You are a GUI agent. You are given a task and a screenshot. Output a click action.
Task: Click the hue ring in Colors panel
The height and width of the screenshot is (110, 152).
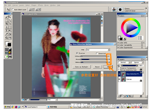click(x=131, y=19)
